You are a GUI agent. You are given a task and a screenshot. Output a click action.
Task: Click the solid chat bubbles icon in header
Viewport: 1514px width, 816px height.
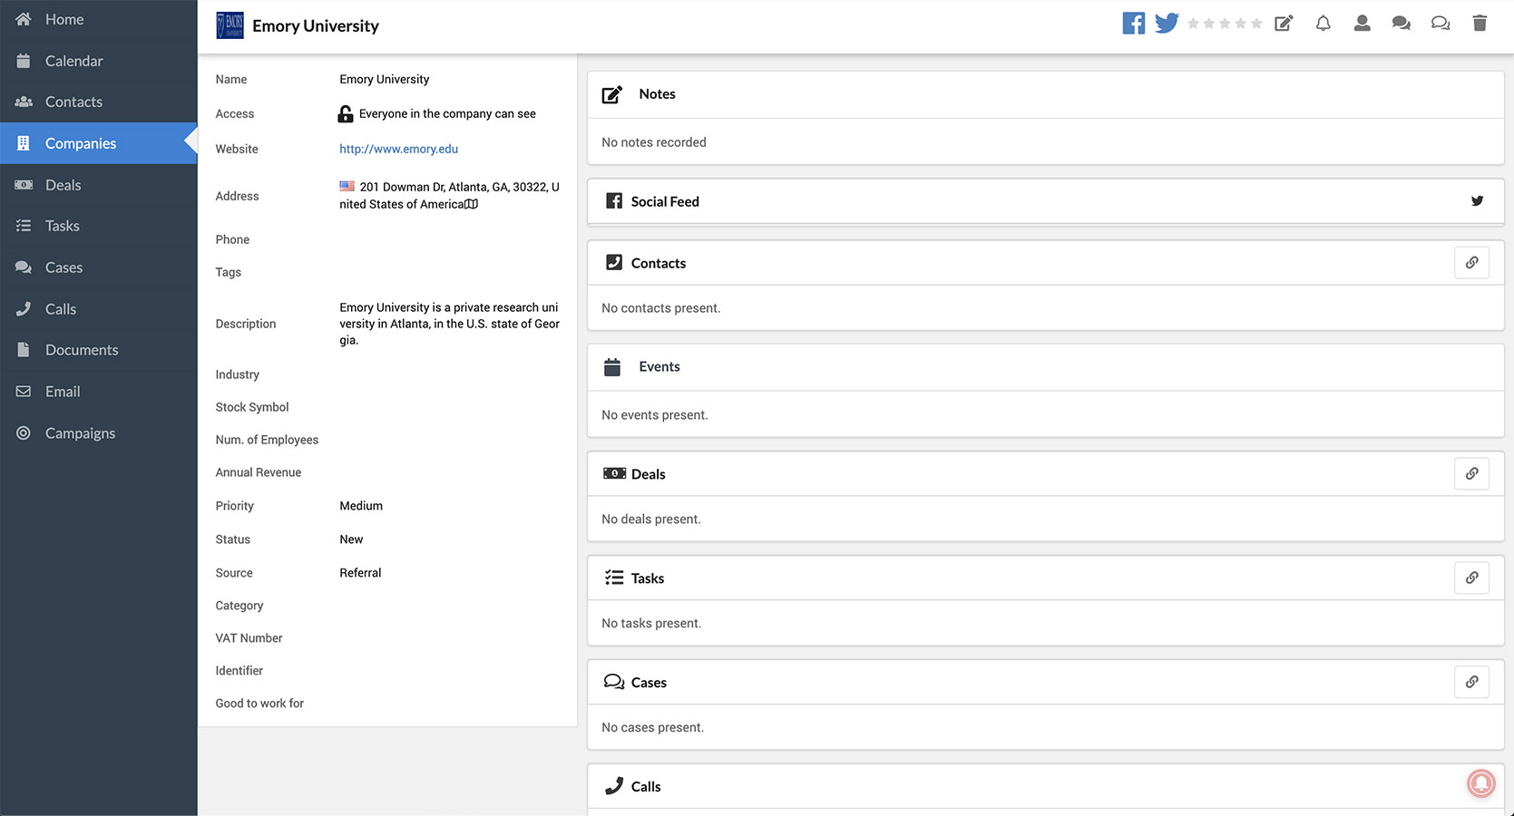(1401, 24)
